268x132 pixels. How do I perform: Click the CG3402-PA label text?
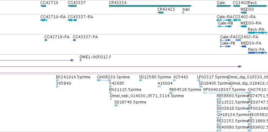pyautogui.click(x=247, y=37)
